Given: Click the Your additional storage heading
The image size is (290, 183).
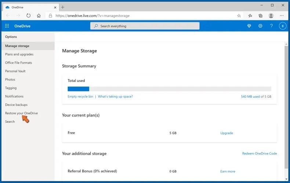Looking at the screenshot, I should point(84,154).
